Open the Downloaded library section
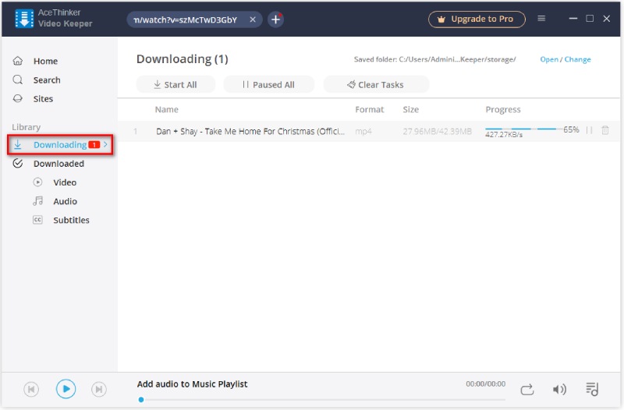The width and height of the screenshot is (624, 410). tap(58, 164)
